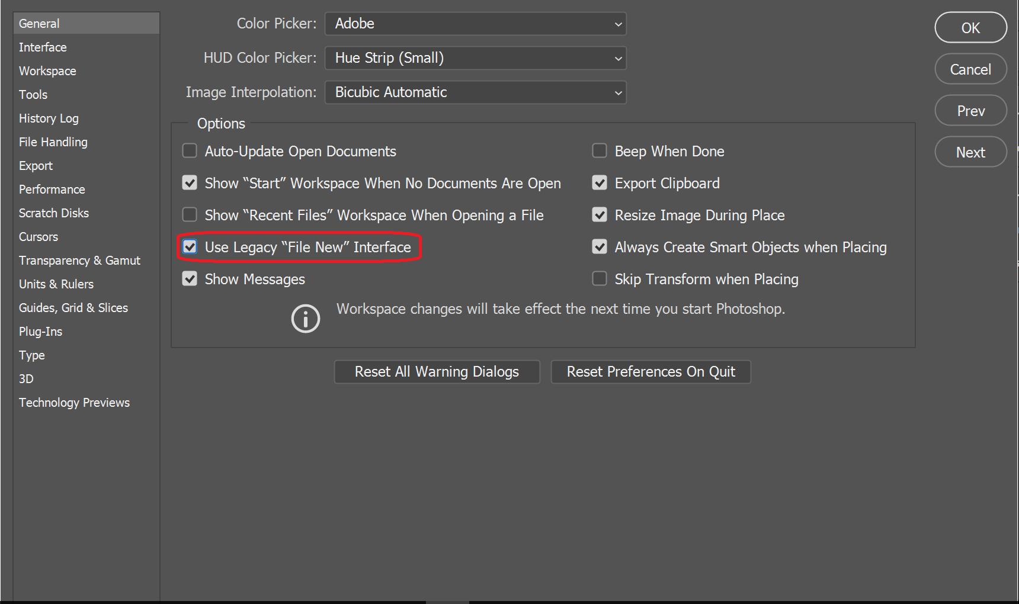Select the Cursors preferences page
Screen dimensions: 1019x604
pyautogui.click(x=38, y=236)
